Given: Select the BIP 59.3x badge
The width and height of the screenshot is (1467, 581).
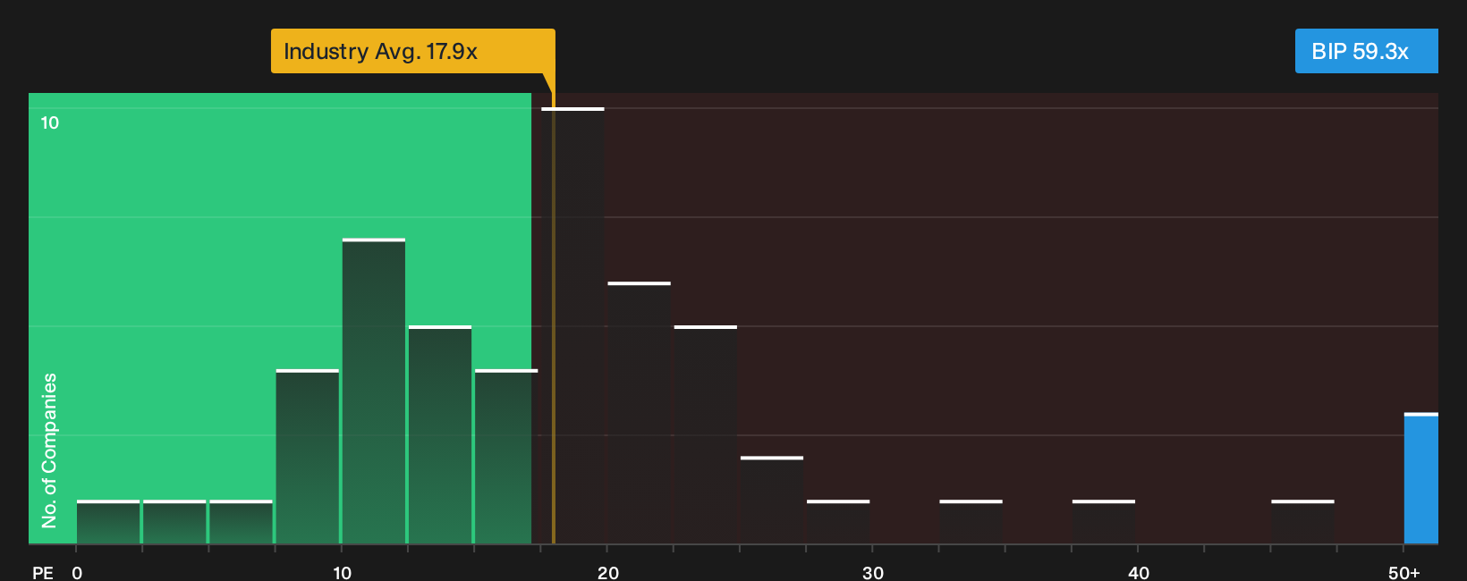Looking at the screenshot, I should pyautogui.click(x=1366, y=51).
